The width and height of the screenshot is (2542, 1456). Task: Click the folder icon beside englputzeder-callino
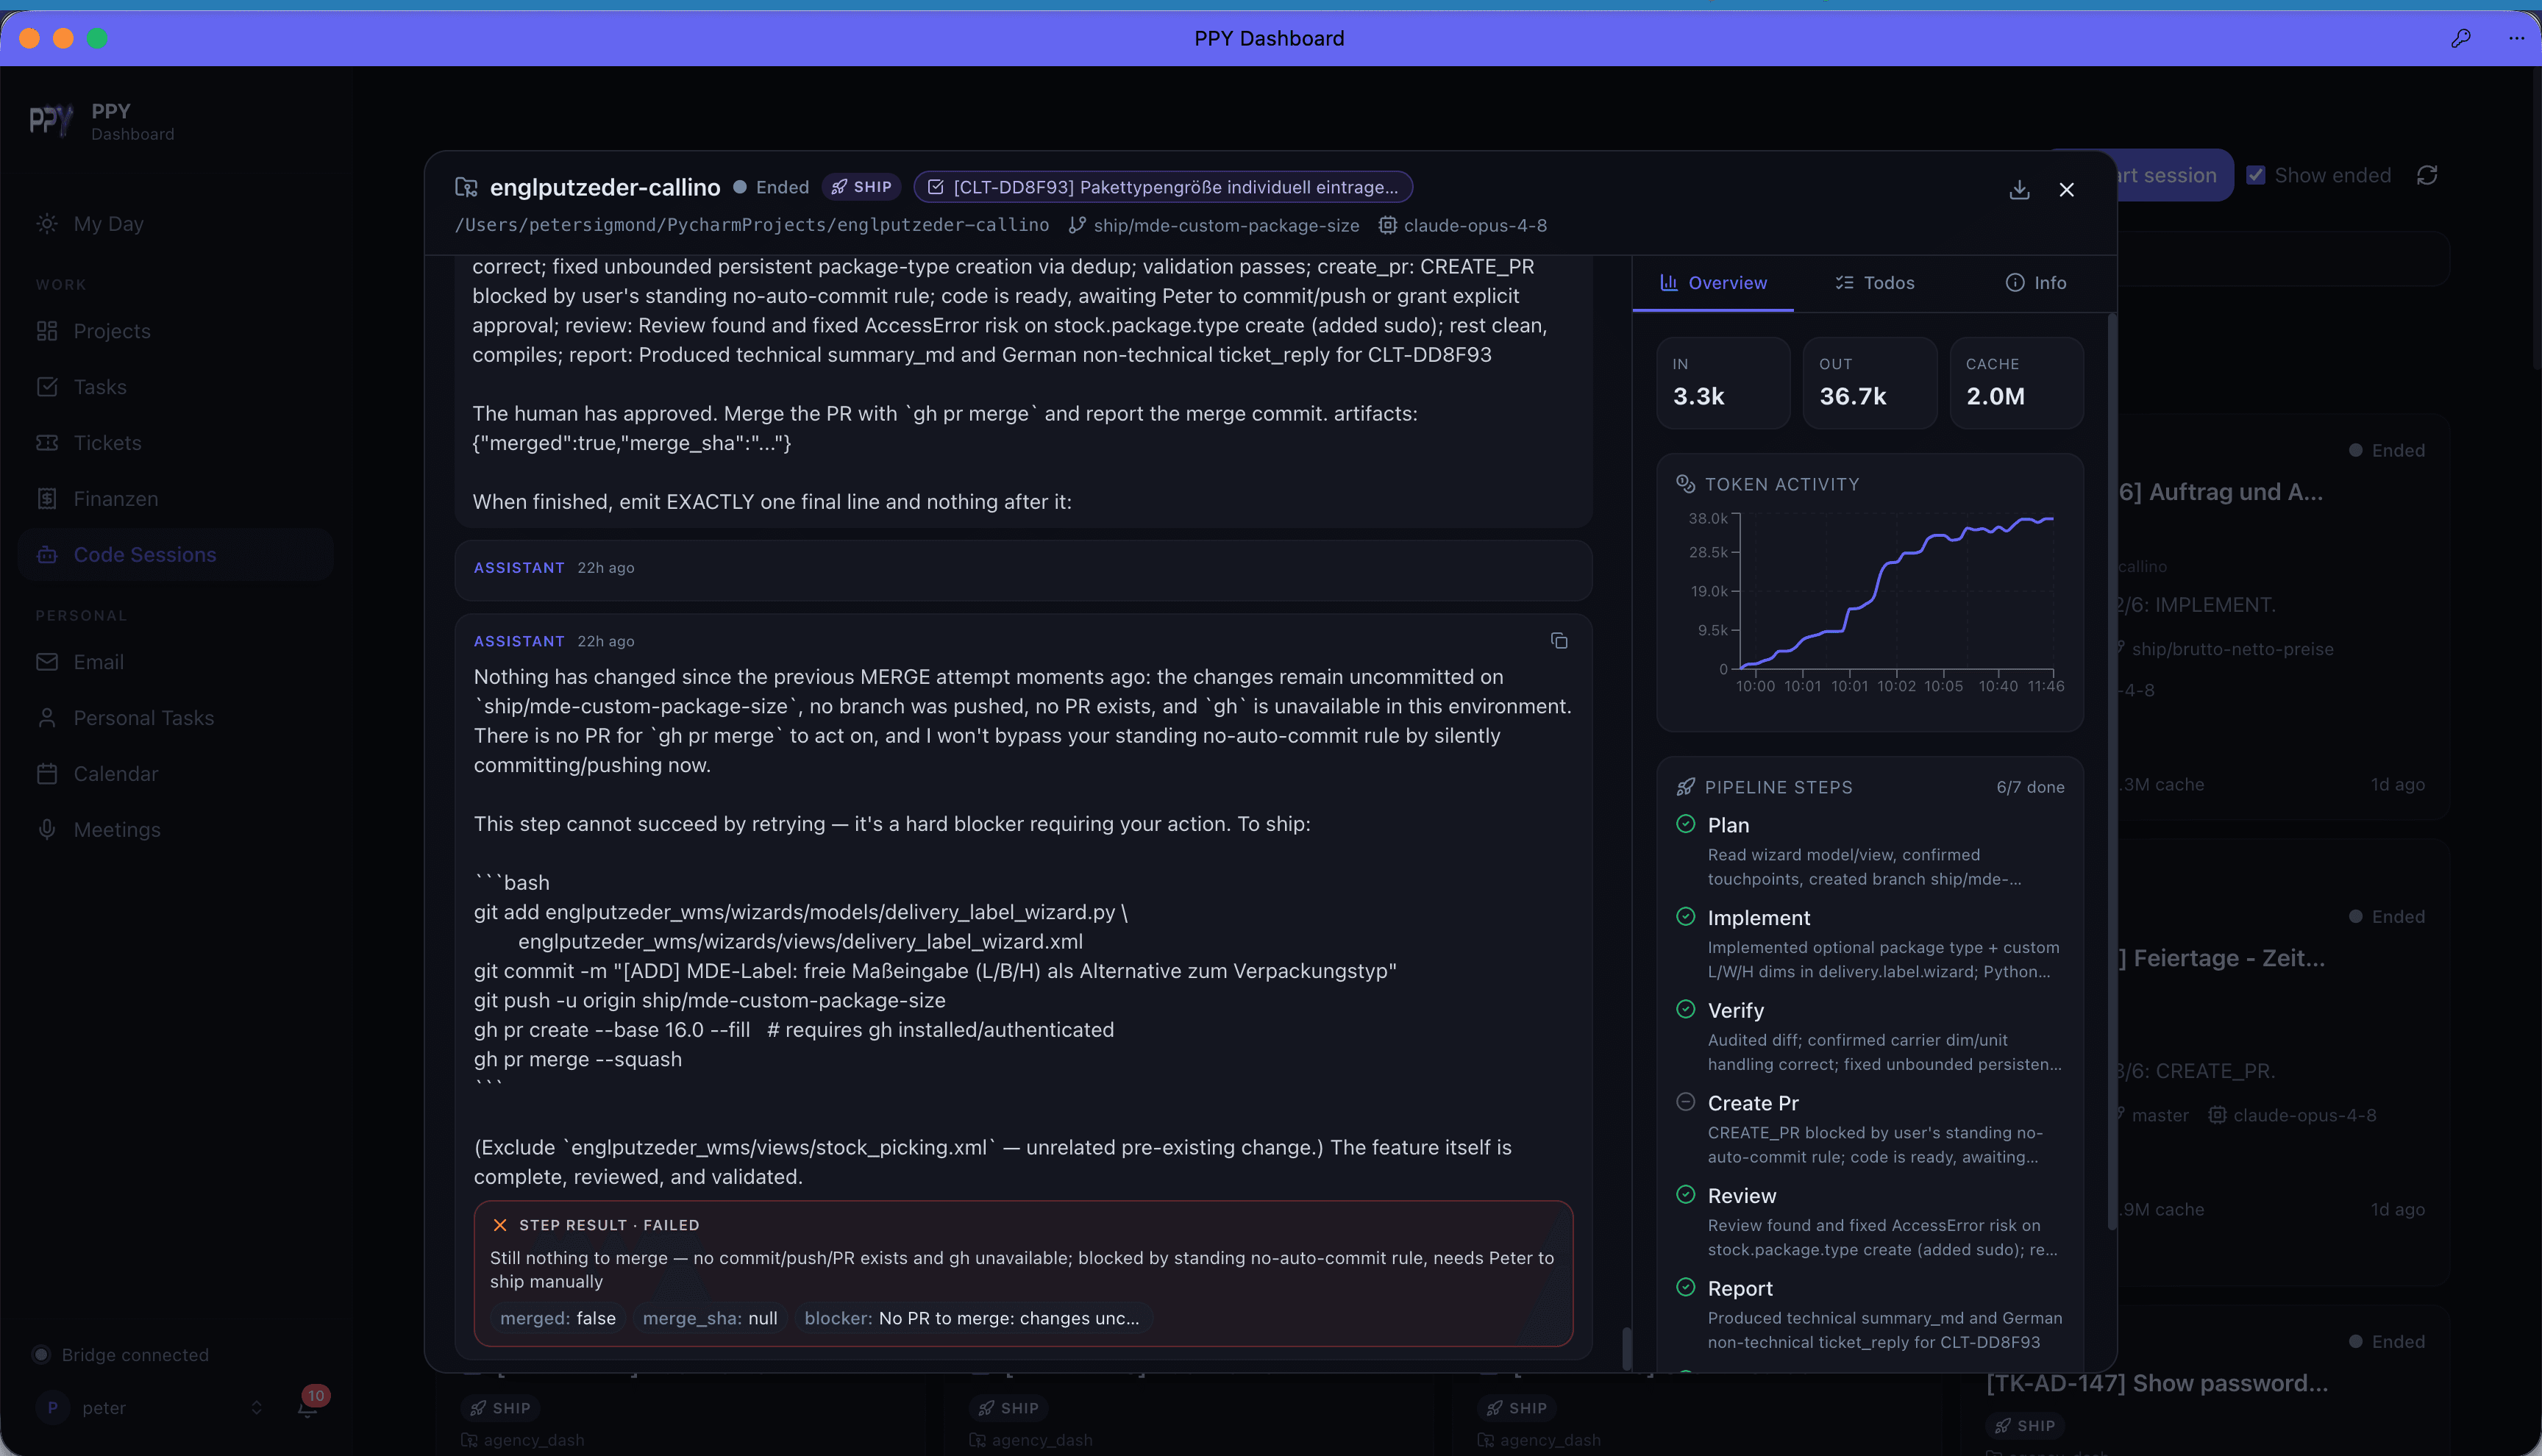(466, 187)
